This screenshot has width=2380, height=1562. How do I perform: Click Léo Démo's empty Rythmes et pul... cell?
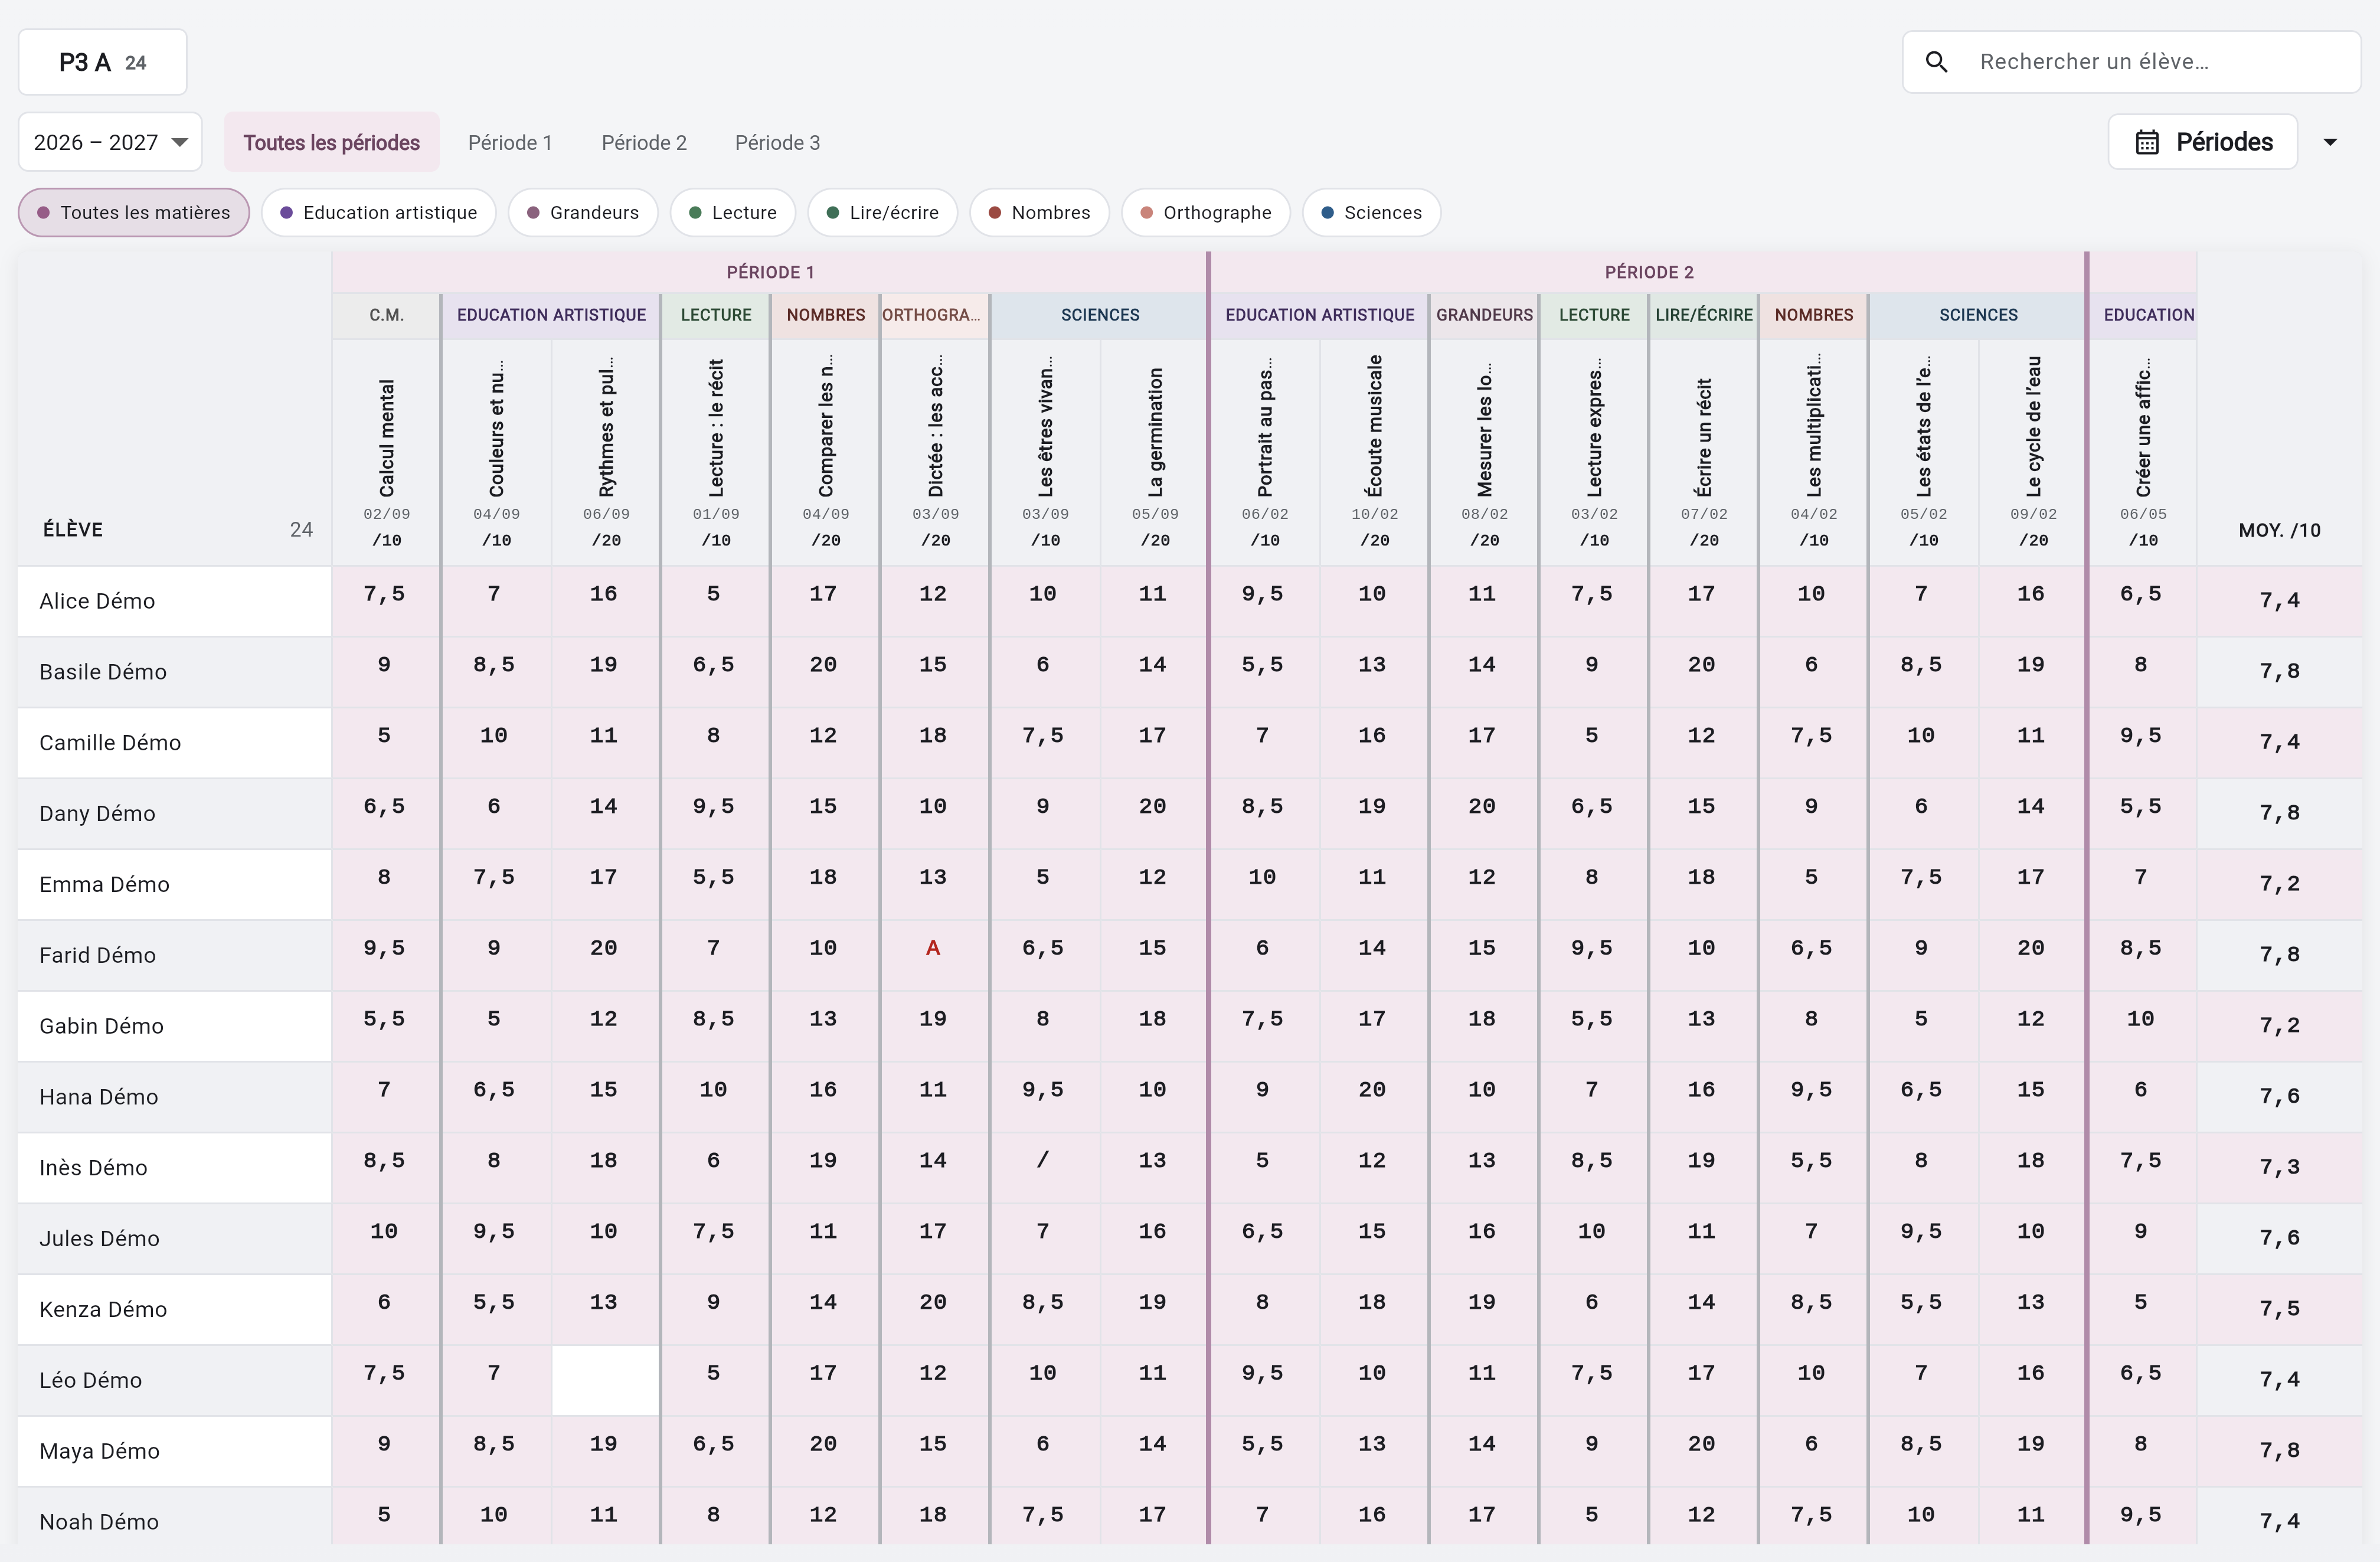point(605,1380)
